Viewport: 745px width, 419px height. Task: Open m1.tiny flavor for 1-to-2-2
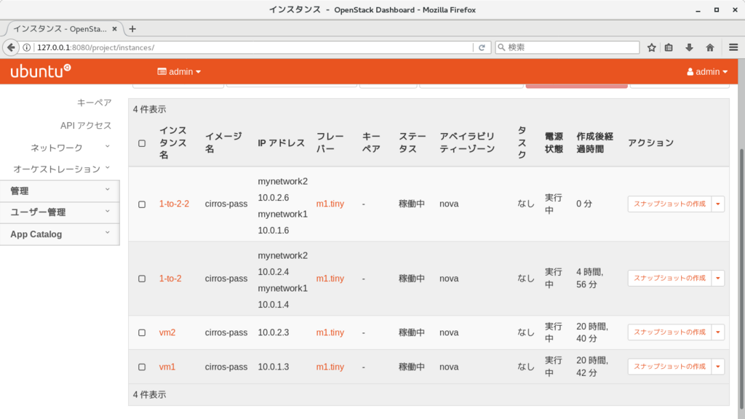pos(330,204)
